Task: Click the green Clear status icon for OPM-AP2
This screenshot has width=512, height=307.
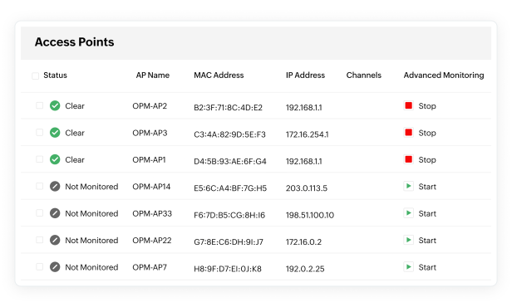Action: 55,105
